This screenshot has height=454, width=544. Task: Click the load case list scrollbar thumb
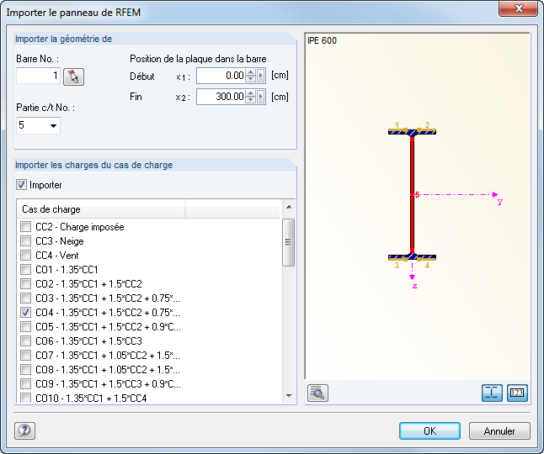point(288,242)
